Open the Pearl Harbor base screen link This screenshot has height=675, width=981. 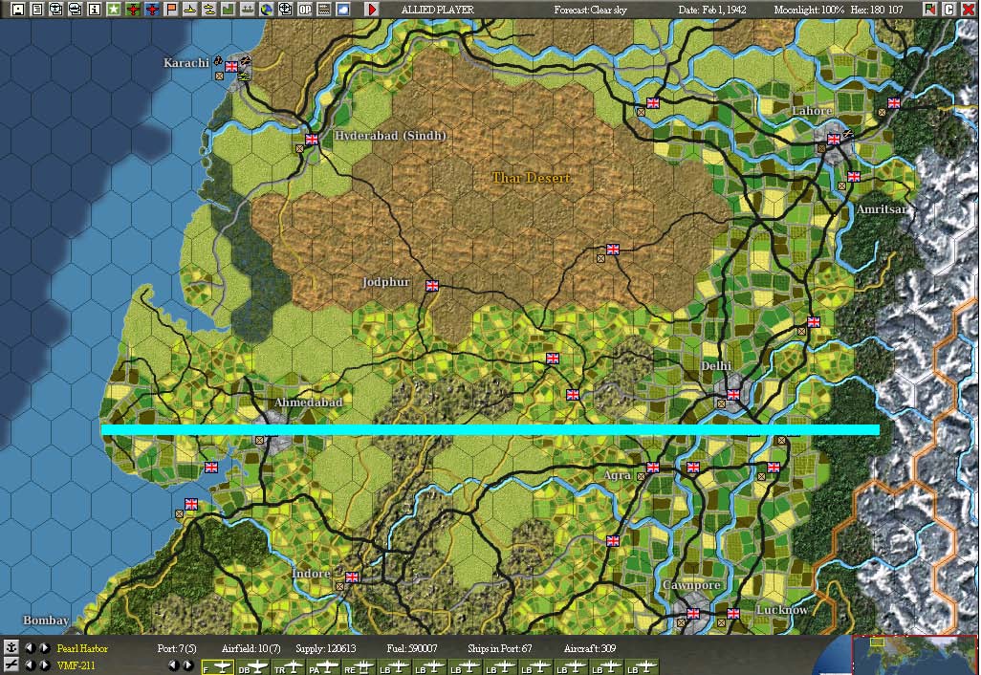81,648
